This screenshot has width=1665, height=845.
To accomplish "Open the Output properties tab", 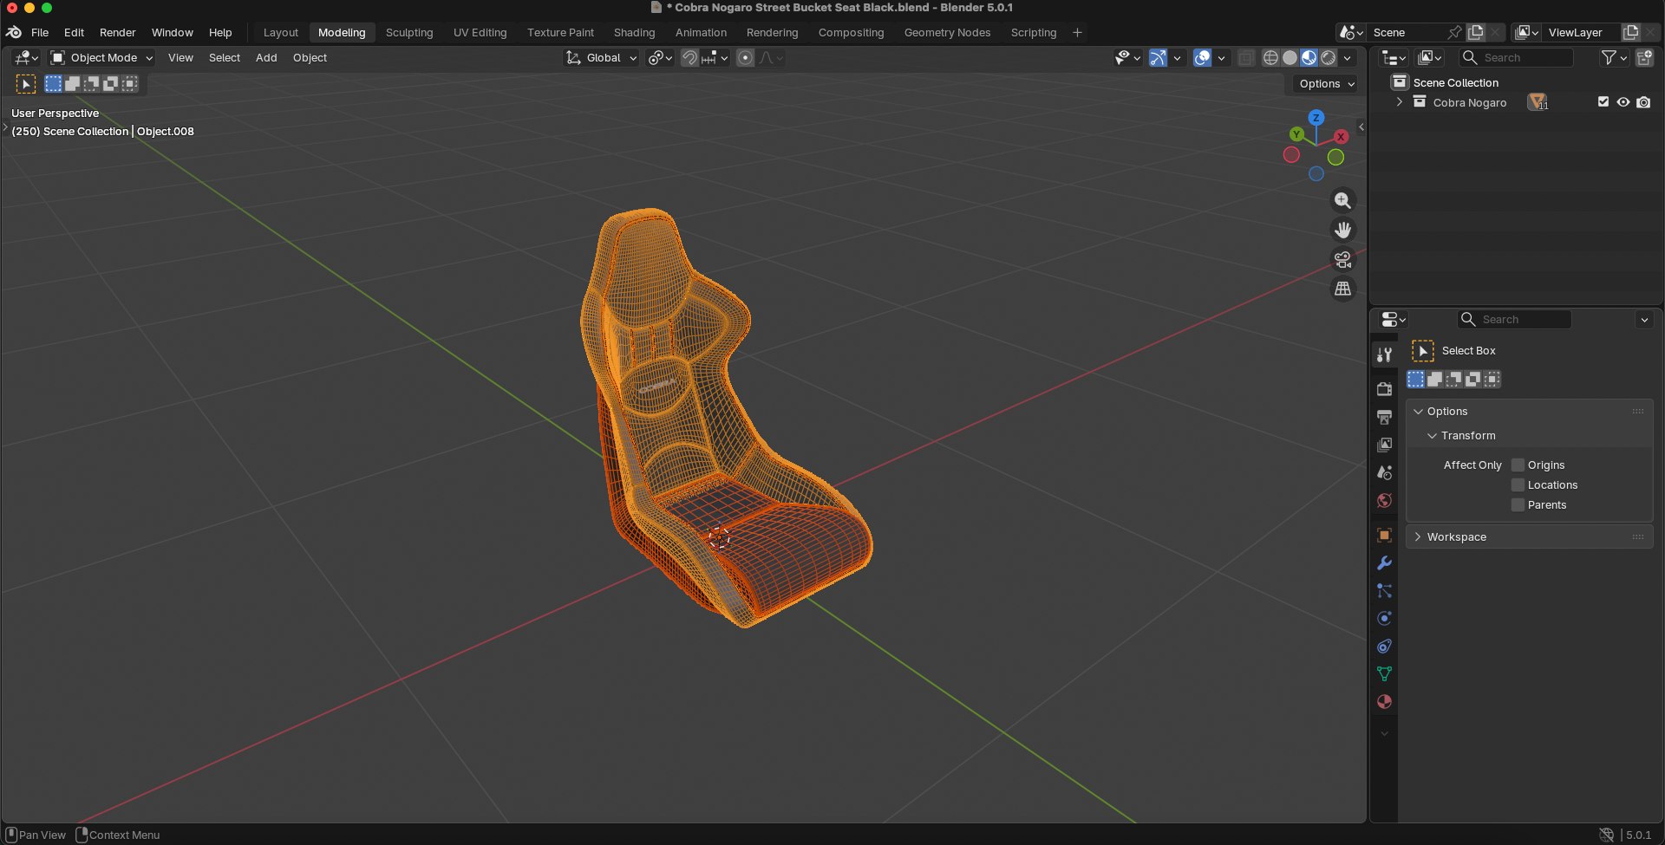I will [x=1384, y=417].
